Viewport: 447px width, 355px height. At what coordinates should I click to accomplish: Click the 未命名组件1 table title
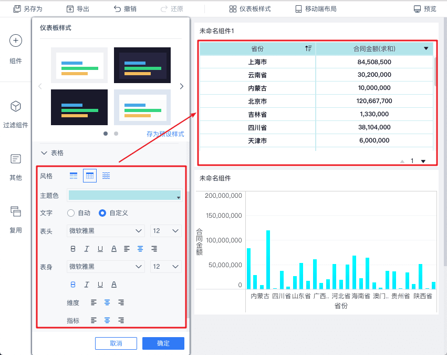(x=216, y=31)
